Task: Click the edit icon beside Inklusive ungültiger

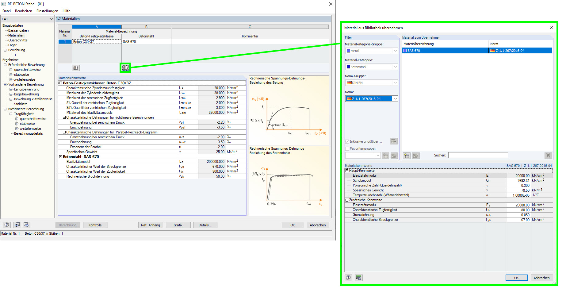Action: pyautogui.click(x=394, y=141)
